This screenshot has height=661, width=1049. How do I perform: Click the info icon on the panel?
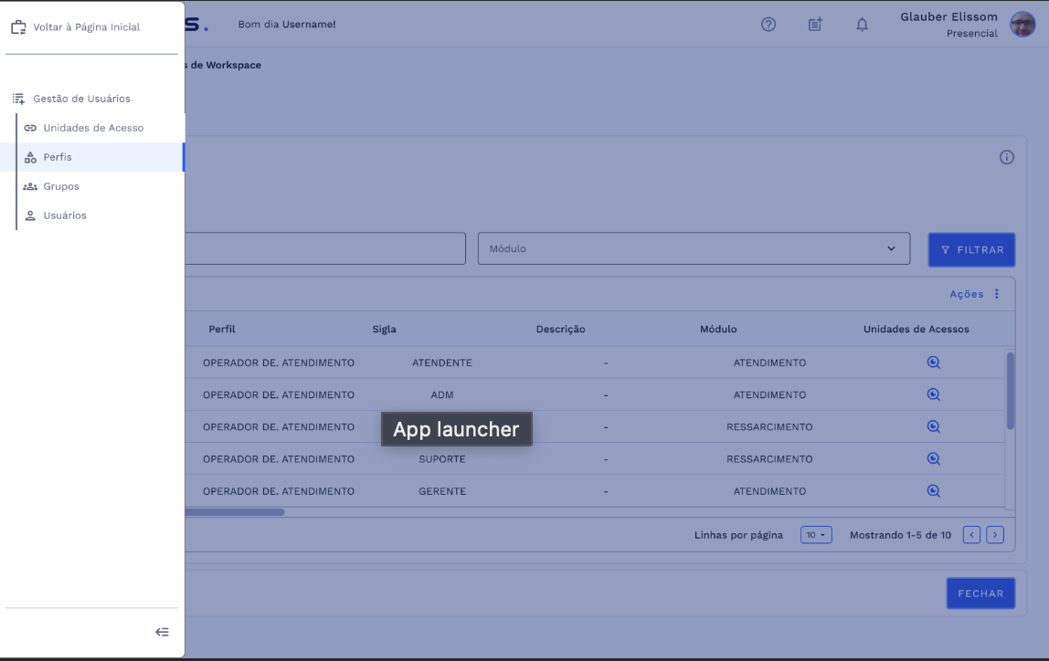[x=1007, y=157]
